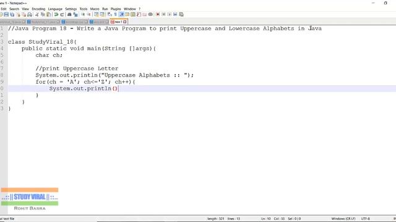Click the text file type in status bar

7,219
